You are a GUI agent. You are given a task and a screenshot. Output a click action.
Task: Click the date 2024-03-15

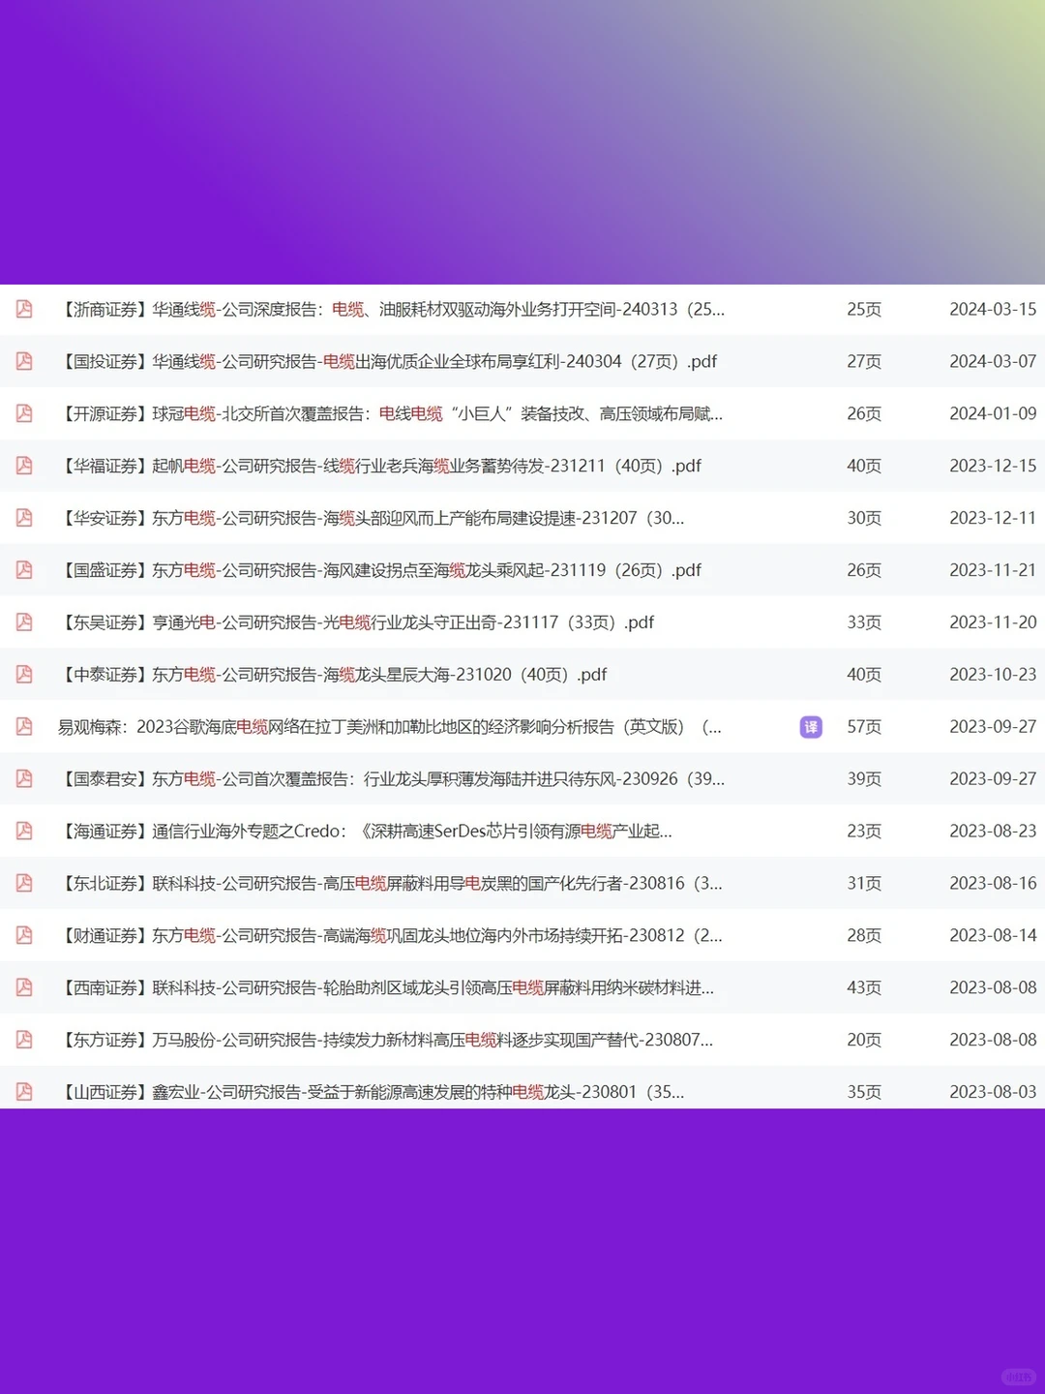993,310
